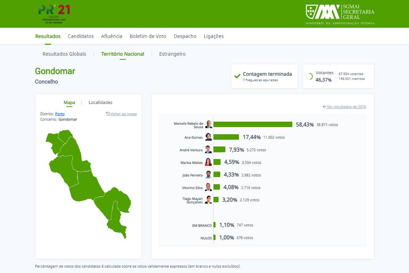
Task: Follow the Porto district link
Action: (x=60, y=114)
